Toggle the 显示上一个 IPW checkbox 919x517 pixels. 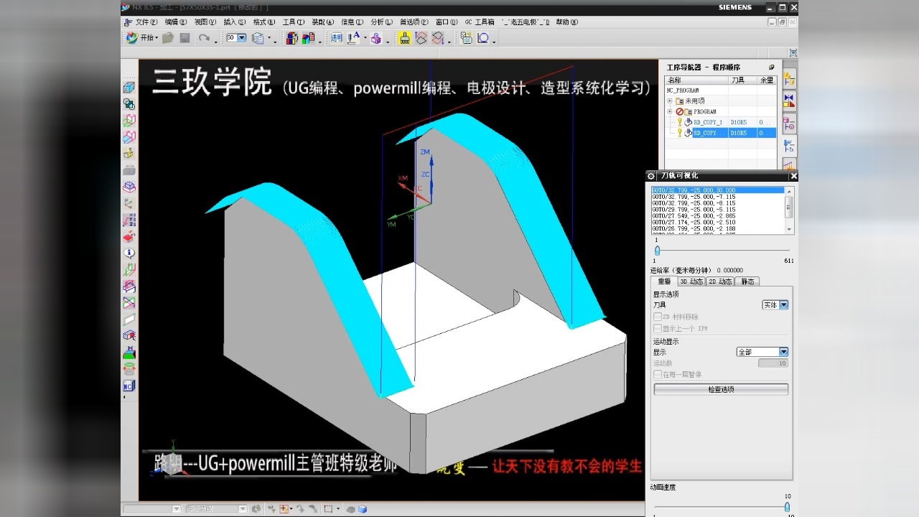658,328
